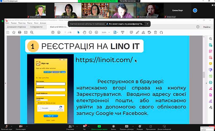
Task: Show next participants with blue arrow
Action: tap(195, 10)
